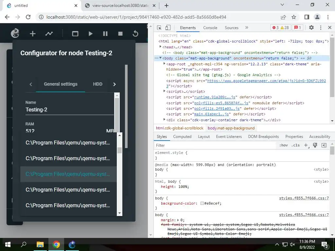Click the errors and warnings counter
Image resolution: width=335 pixels, height=251 pixels.
(x=280, y=27)
